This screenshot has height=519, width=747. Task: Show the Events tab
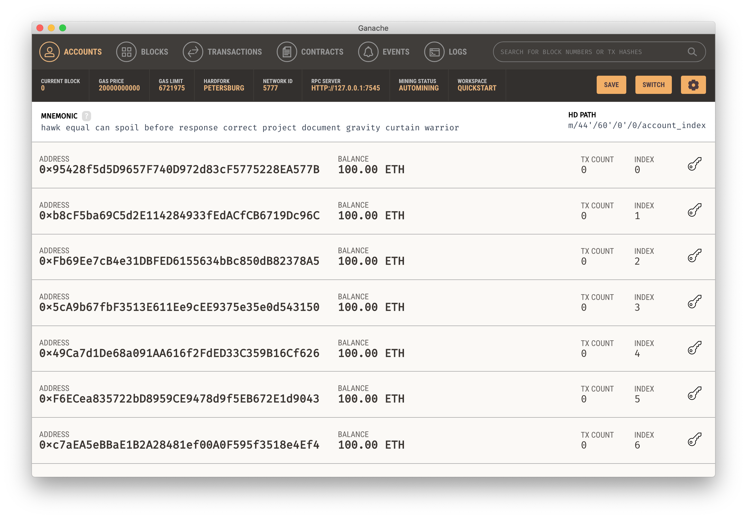coord(383,52)
